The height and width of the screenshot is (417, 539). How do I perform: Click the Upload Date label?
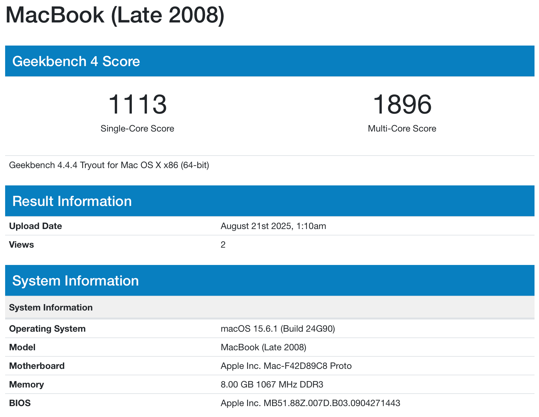point(35,226)
